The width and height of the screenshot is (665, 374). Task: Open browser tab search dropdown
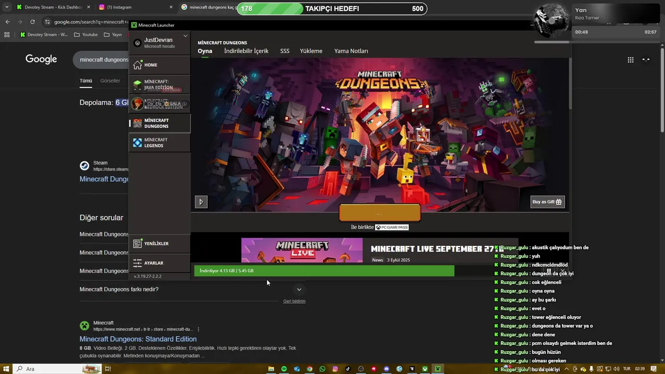6,7
